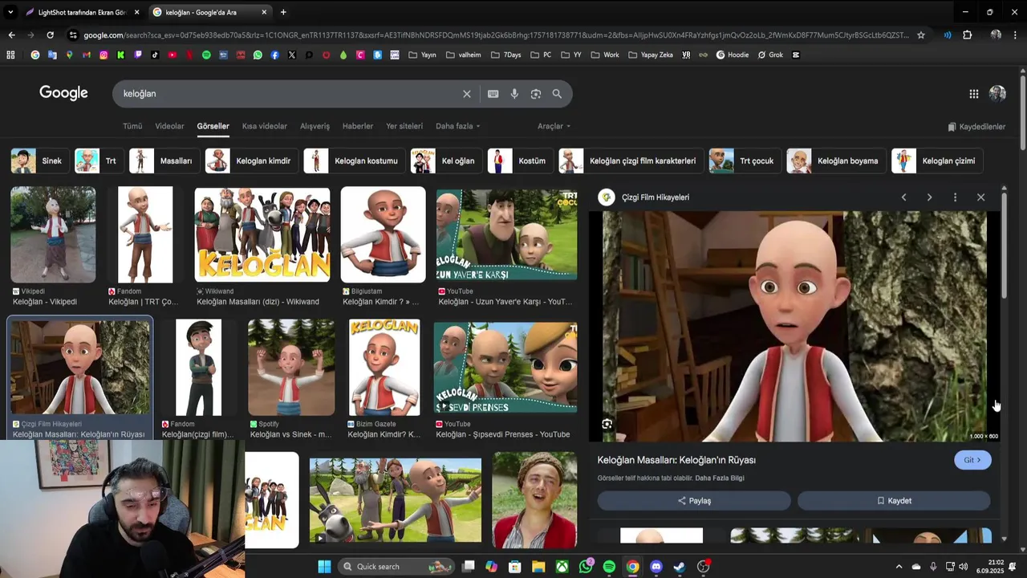Open Şipsevdi Prenses YouTube thumbnail

pos(505,368)
